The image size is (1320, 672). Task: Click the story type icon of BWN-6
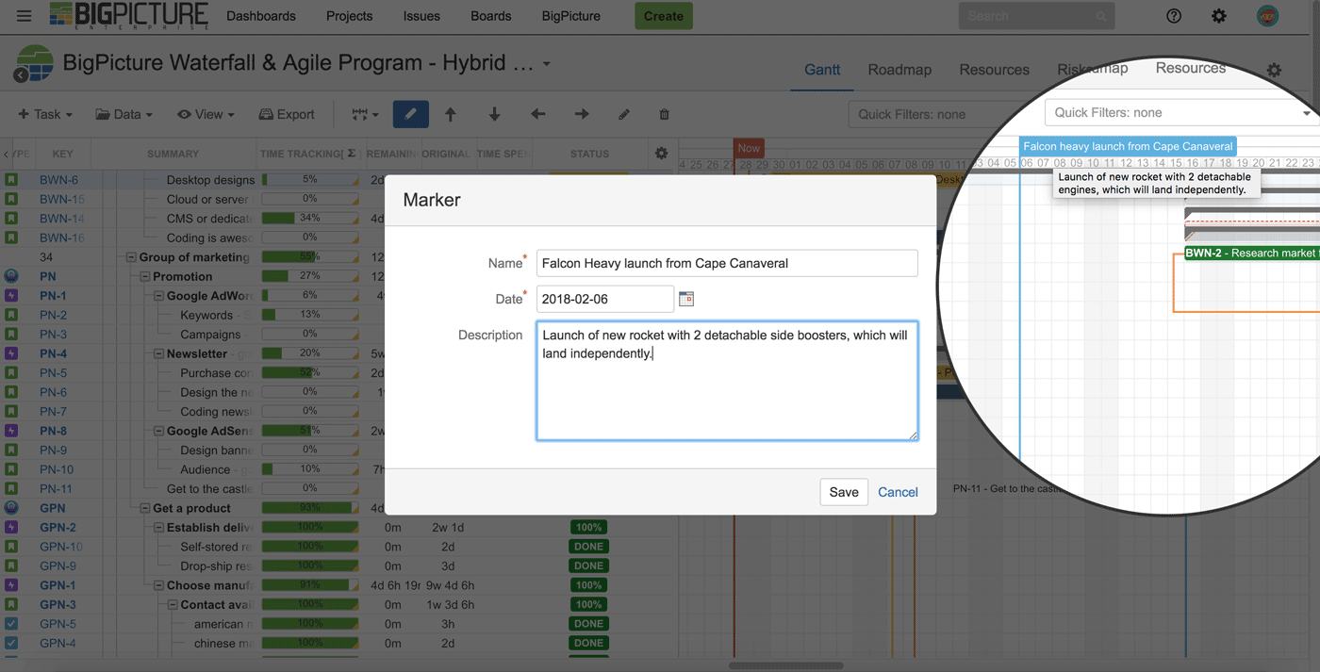[x=11, y=179]
